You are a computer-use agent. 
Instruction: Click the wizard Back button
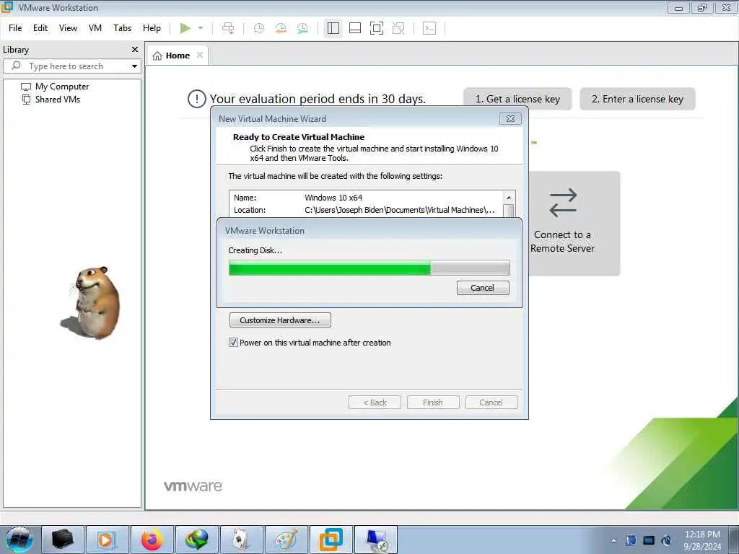[x=375, y=403]
